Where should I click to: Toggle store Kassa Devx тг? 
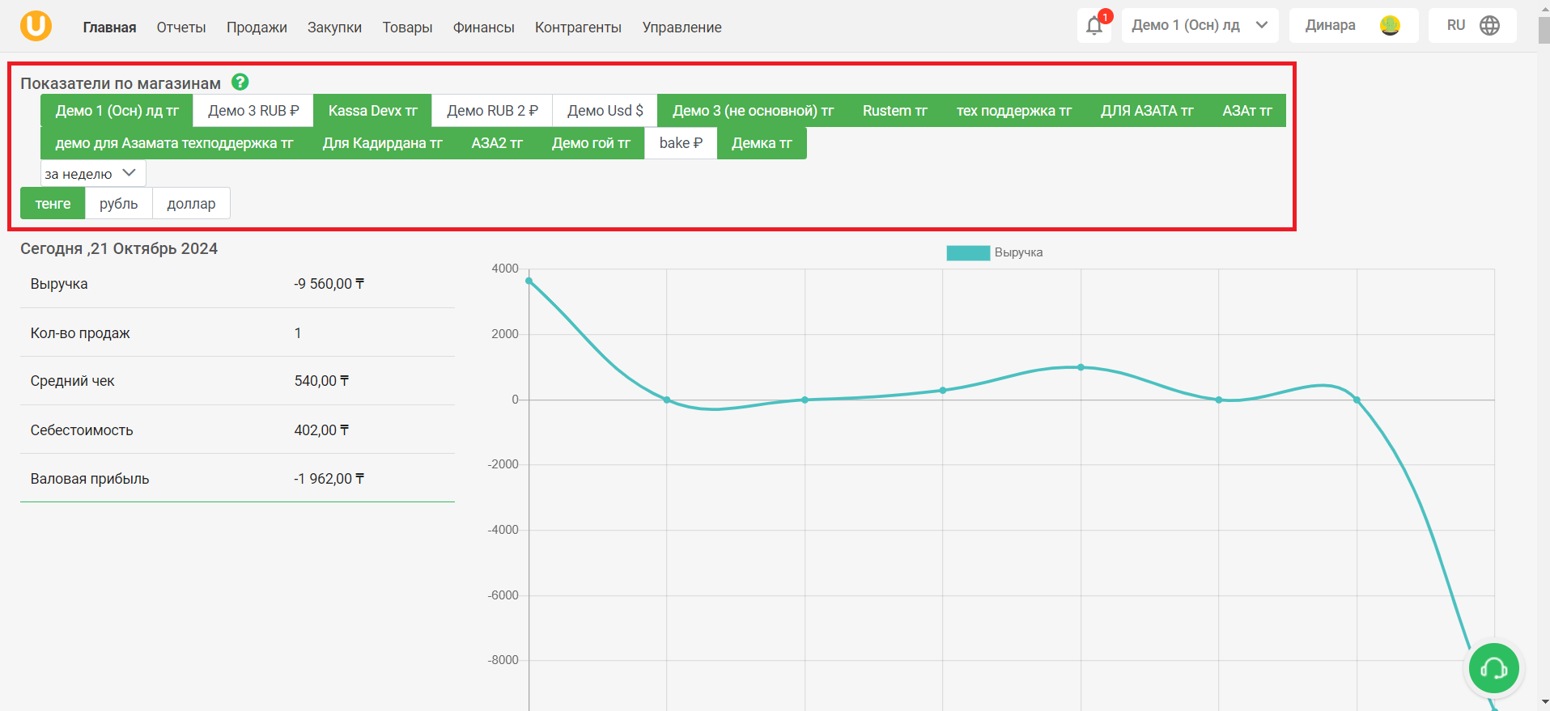pos(372,111)
